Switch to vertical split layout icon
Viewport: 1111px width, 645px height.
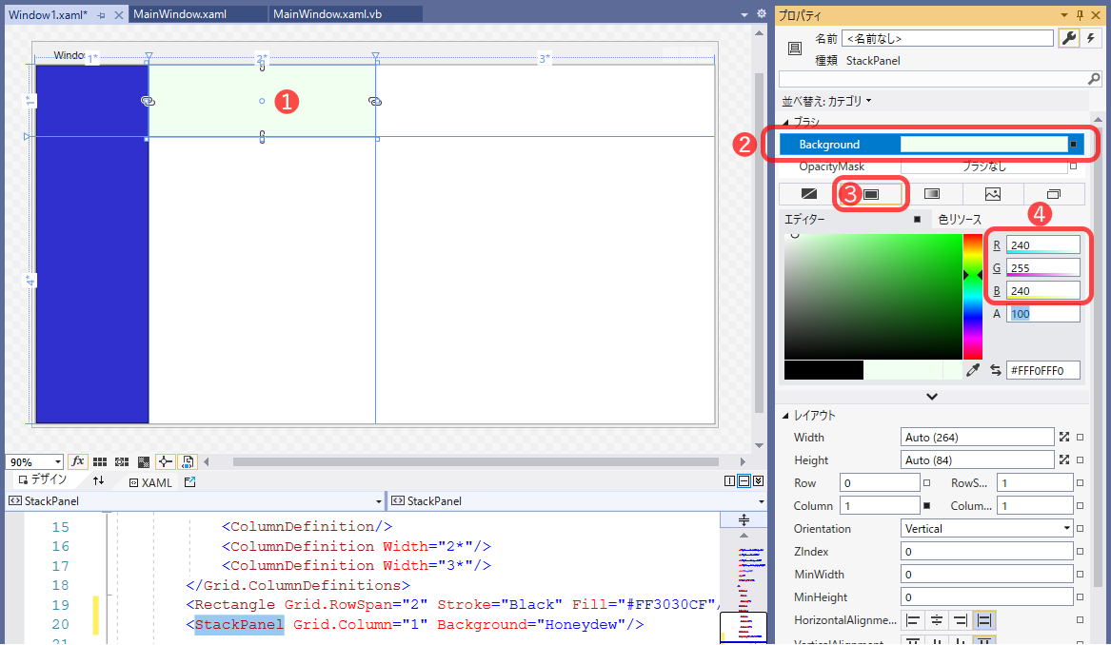point(729,481)
